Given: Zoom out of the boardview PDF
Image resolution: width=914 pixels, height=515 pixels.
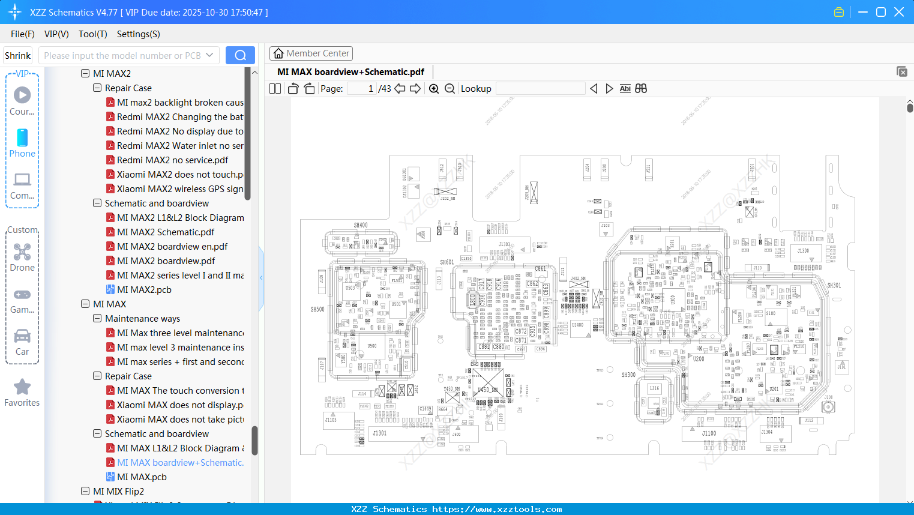Looking at the screenshot, I should pyautogui.click(x=449, y=88).
